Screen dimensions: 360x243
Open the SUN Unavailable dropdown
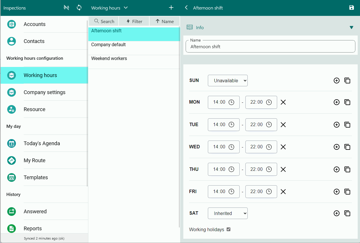[227, 81]
